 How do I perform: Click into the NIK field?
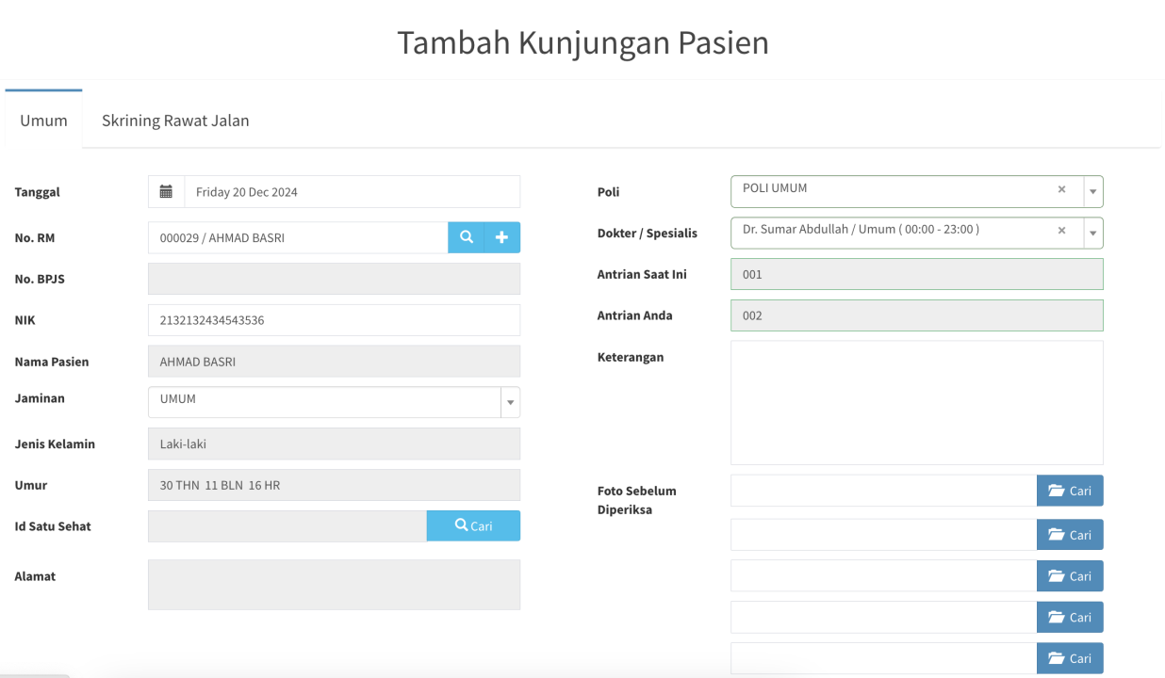[x=334, y=320]
